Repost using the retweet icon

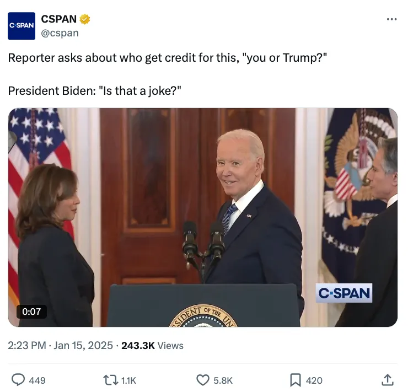tap(111, 380)
